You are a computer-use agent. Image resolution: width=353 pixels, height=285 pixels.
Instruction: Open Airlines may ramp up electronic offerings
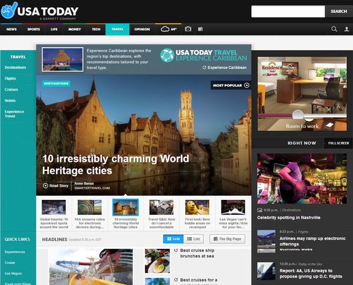point(313,242)
